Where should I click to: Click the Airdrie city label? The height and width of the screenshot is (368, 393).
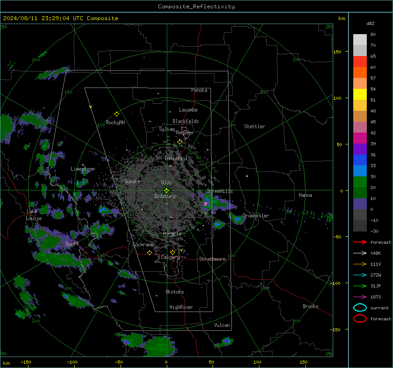[x=172, y=234]
